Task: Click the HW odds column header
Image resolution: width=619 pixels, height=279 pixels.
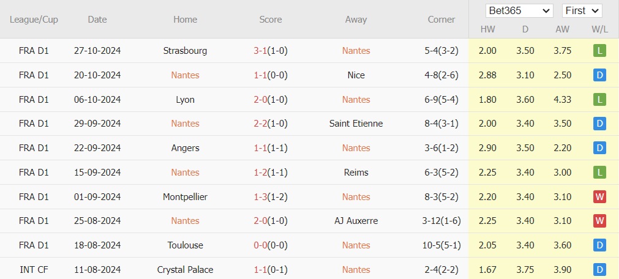Action: coord(487,29)
